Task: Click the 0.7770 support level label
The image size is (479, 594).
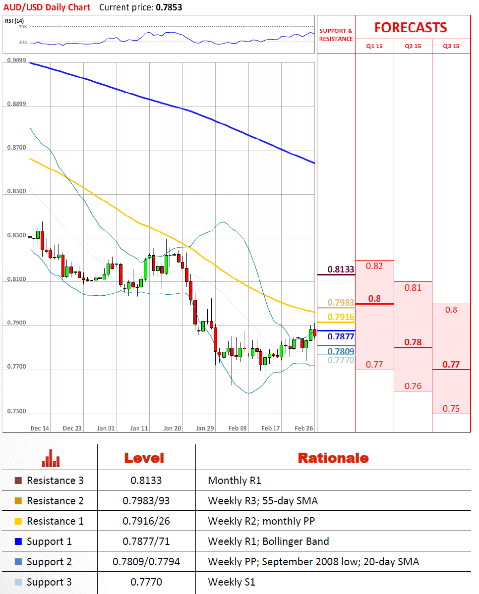Action: tap(341, 360)
